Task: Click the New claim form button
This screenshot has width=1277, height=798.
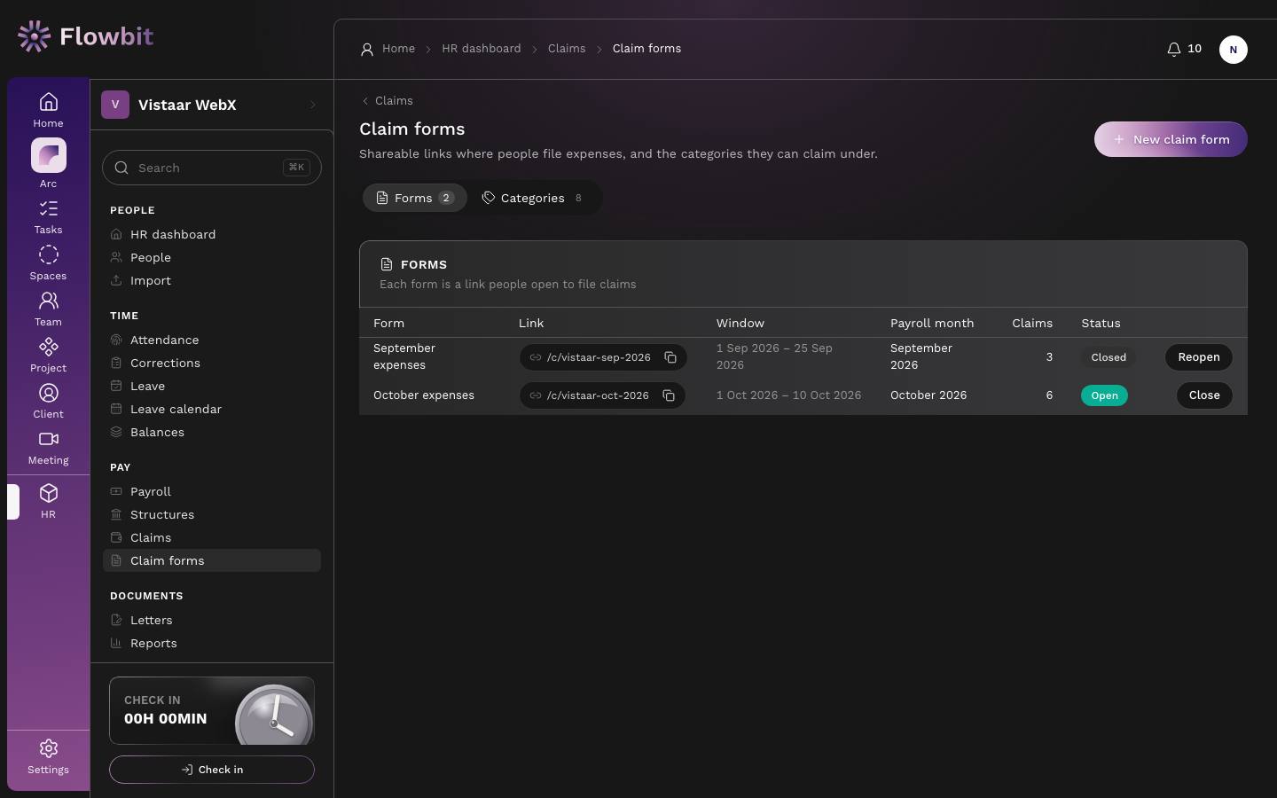Action: tap(1171, 139)
